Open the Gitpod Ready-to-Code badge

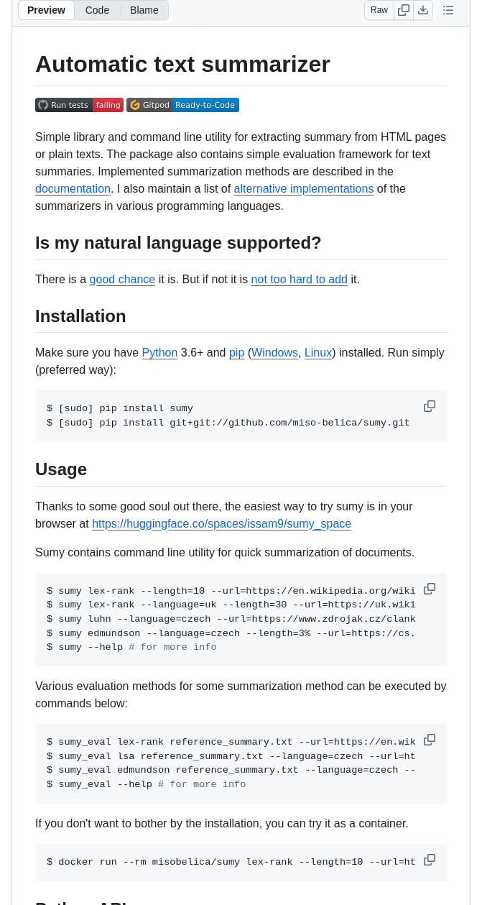182,105
